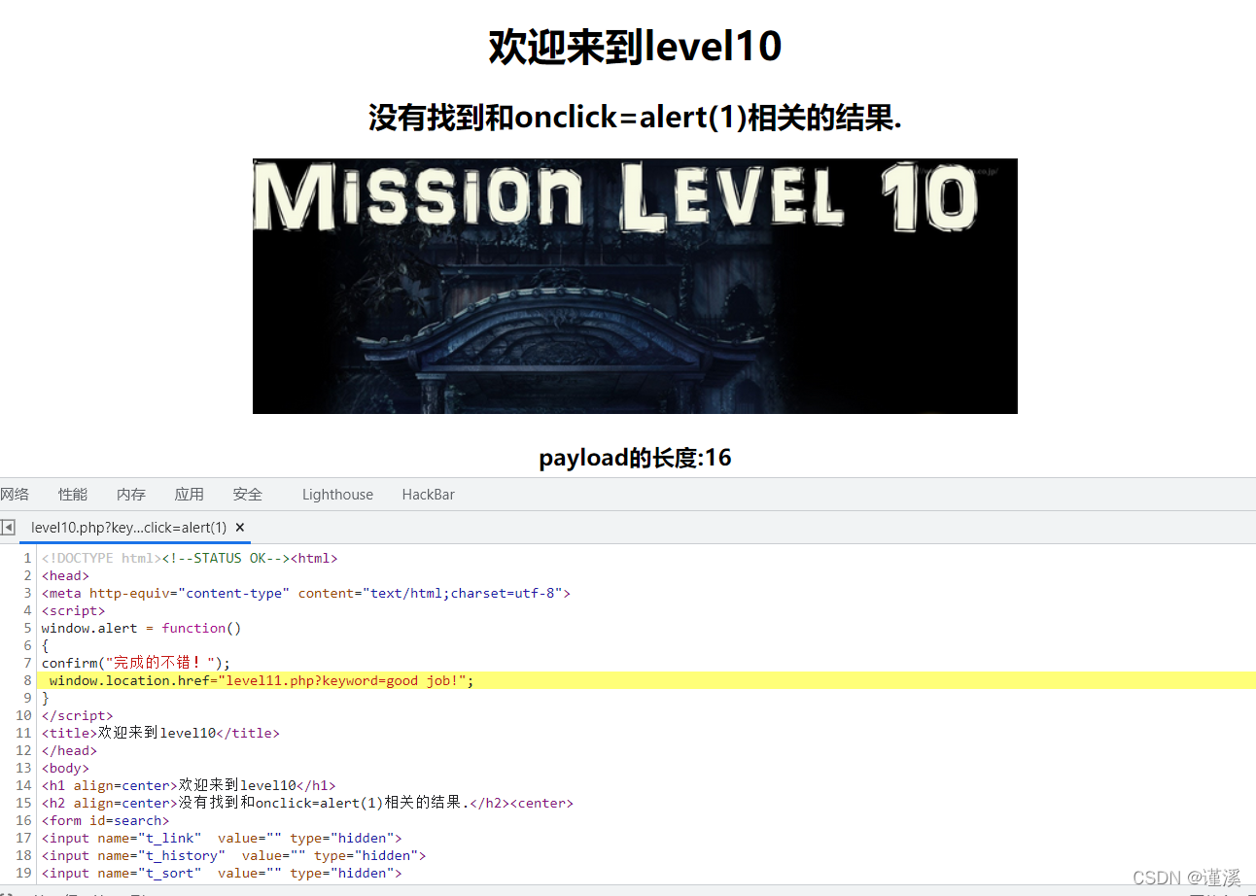Click the payload的长度:16 text
1256x896 pixels.
(635, 458)
